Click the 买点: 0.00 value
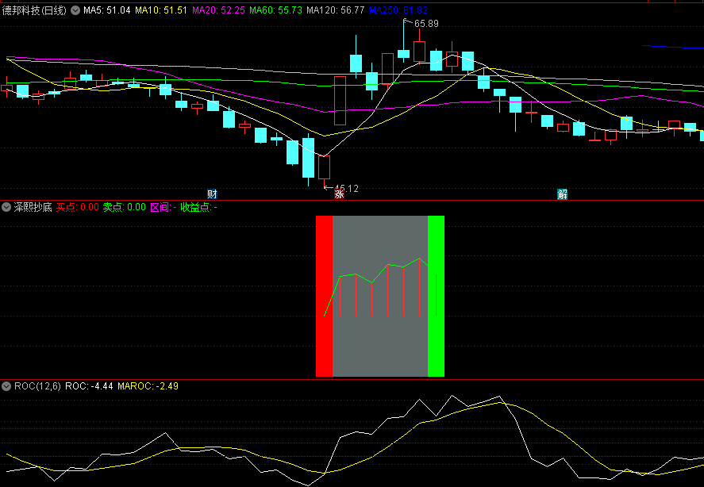704x487 pixels. pyautogui.click(x=77, y=207)
